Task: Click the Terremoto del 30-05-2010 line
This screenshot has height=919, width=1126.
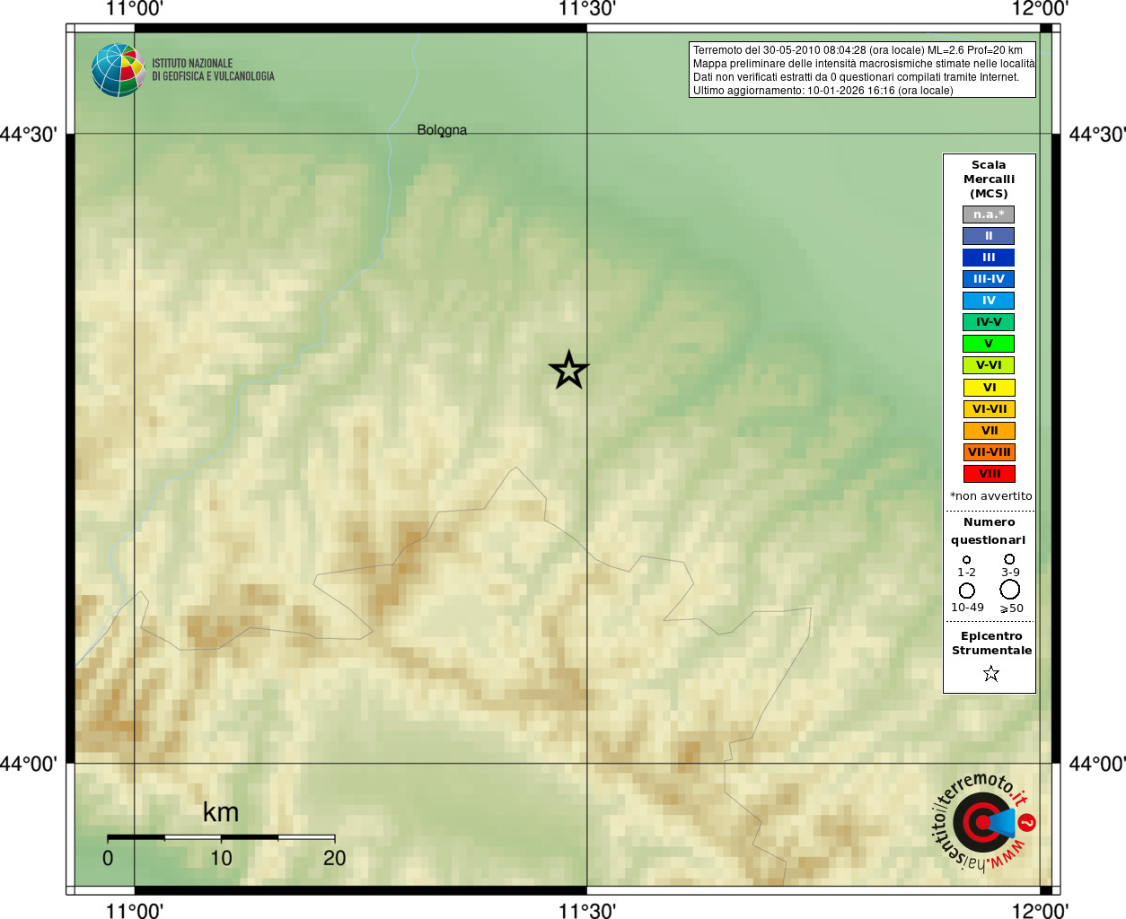Action: coord(858,50)
